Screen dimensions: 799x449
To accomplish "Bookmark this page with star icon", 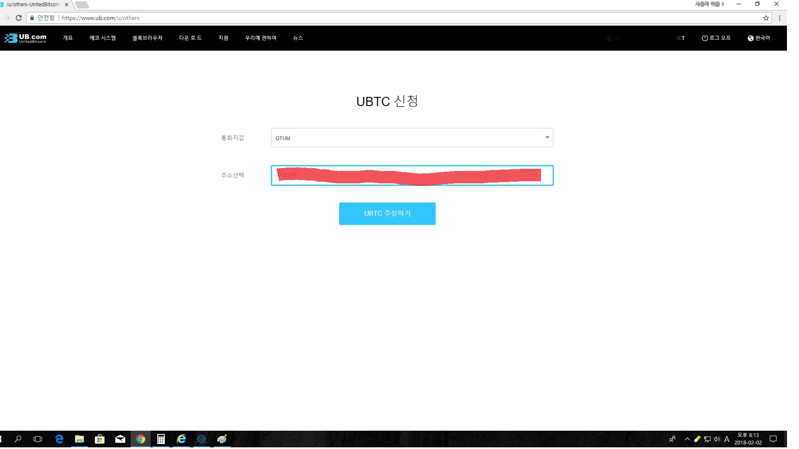I will click(x=766, y=18).
